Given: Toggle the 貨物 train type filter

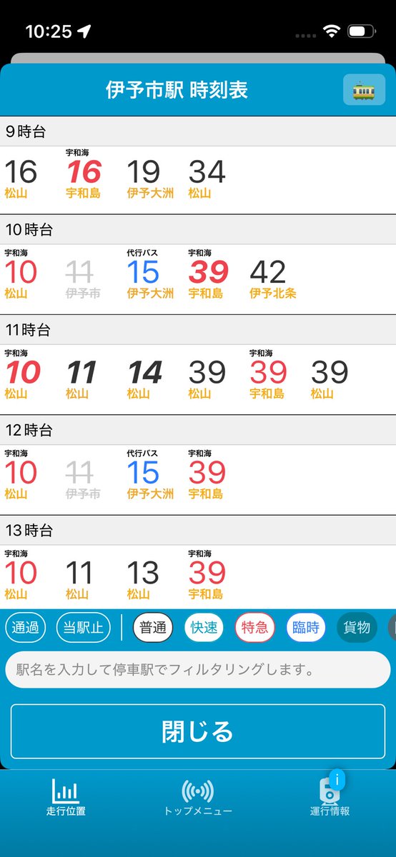Looking at the screenshot, I should (x=357, y=628).
